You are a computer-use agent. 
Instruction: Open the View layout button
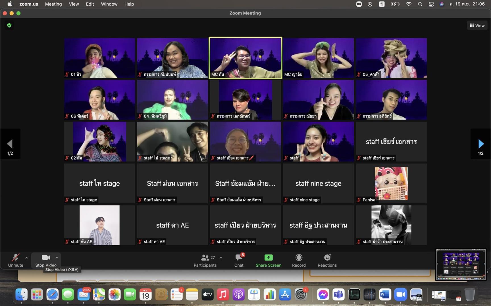477,25
